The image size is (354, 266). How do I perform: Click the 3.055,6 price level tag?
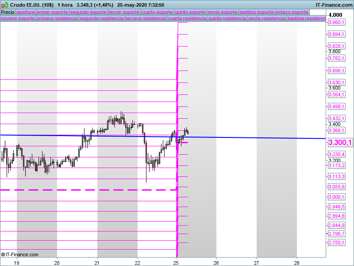[x=336, y=187]
